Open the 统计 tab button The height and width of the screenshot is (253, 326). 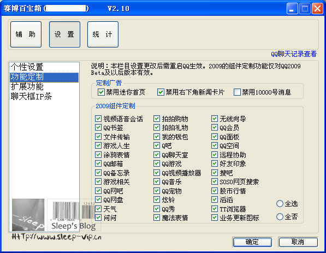pos(103,34)
